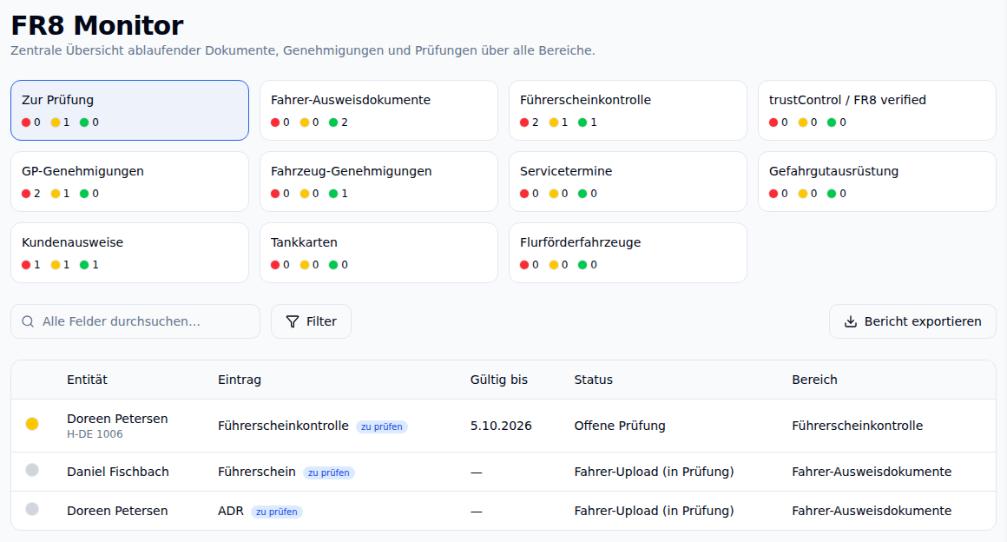The width and height of the screenshot is (1007, 542).
Task: Select the Zur Prüfung category card
Action: [129, 110]
